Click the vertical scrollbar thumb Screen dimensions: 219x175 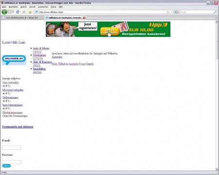(217, 41)
